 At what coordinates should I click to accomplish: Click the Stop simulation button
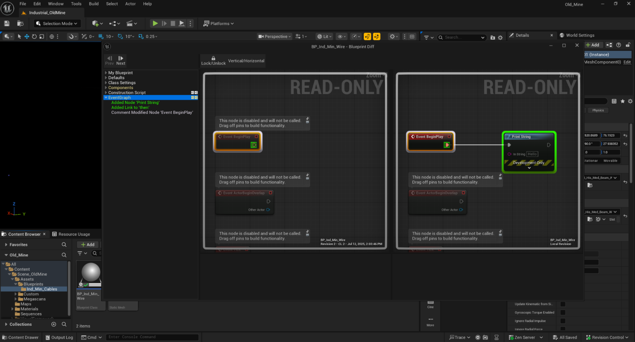click(x=173, y=23)
